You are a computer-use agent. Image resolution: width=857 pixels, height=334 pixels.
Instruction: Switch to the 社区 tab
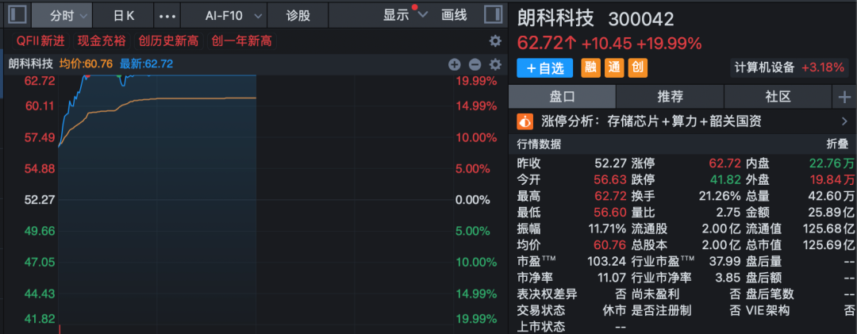(x=778, y=98)
